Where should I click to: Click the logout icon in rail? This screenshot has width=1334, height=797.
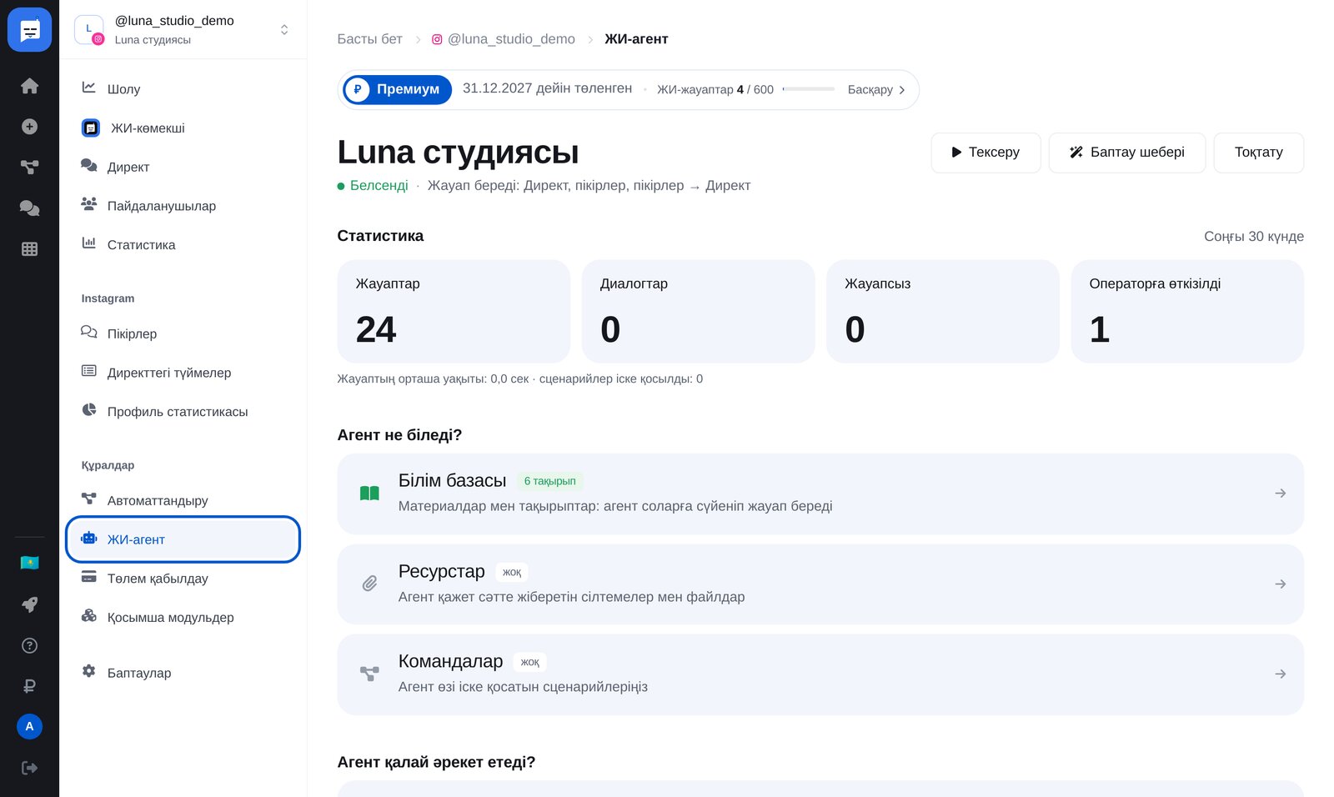tap(29, 768)
